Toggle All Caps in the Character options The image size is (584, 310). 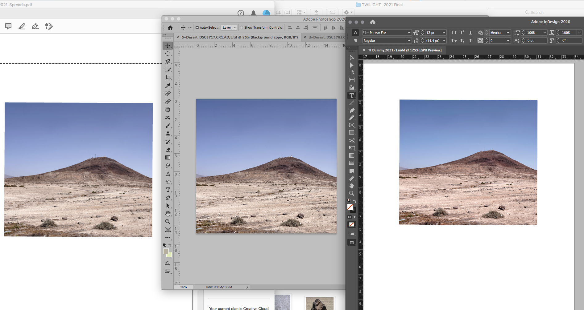click(454, 32)
